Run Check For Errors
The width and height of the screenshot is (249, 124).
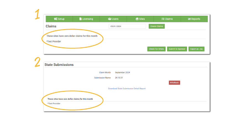(156, 49)
